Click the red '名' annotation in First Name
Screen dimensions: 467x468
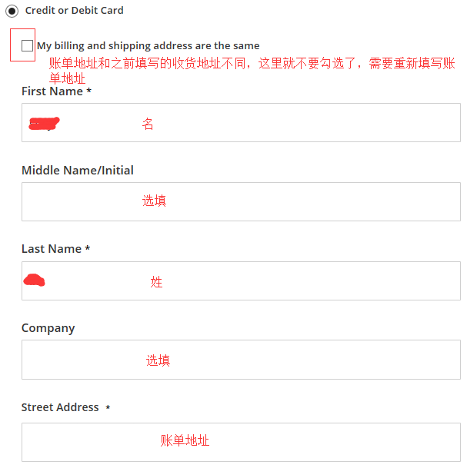[x=148, y=124]
